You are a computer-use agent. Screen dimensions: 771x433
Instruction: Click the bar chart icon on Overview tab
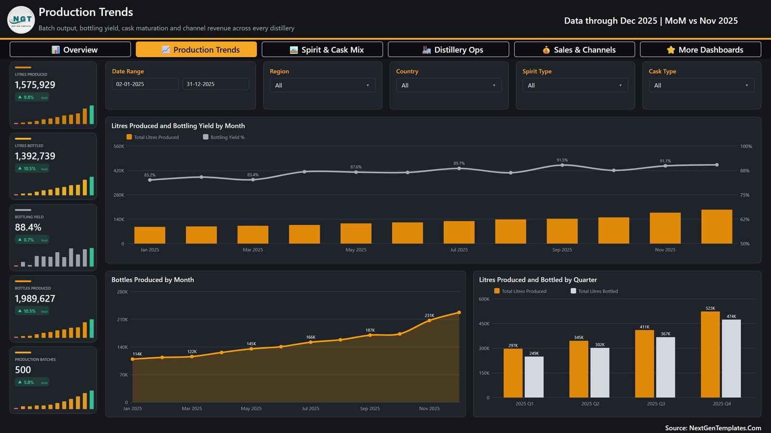[x=56, y=50]
